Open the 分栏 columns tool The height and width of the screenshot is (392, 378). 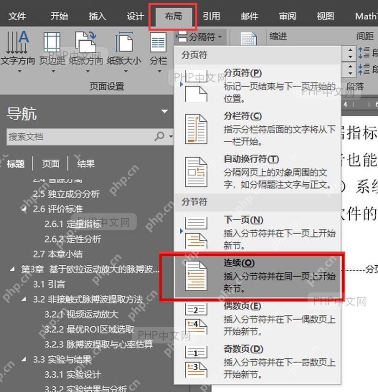(158, 52)
